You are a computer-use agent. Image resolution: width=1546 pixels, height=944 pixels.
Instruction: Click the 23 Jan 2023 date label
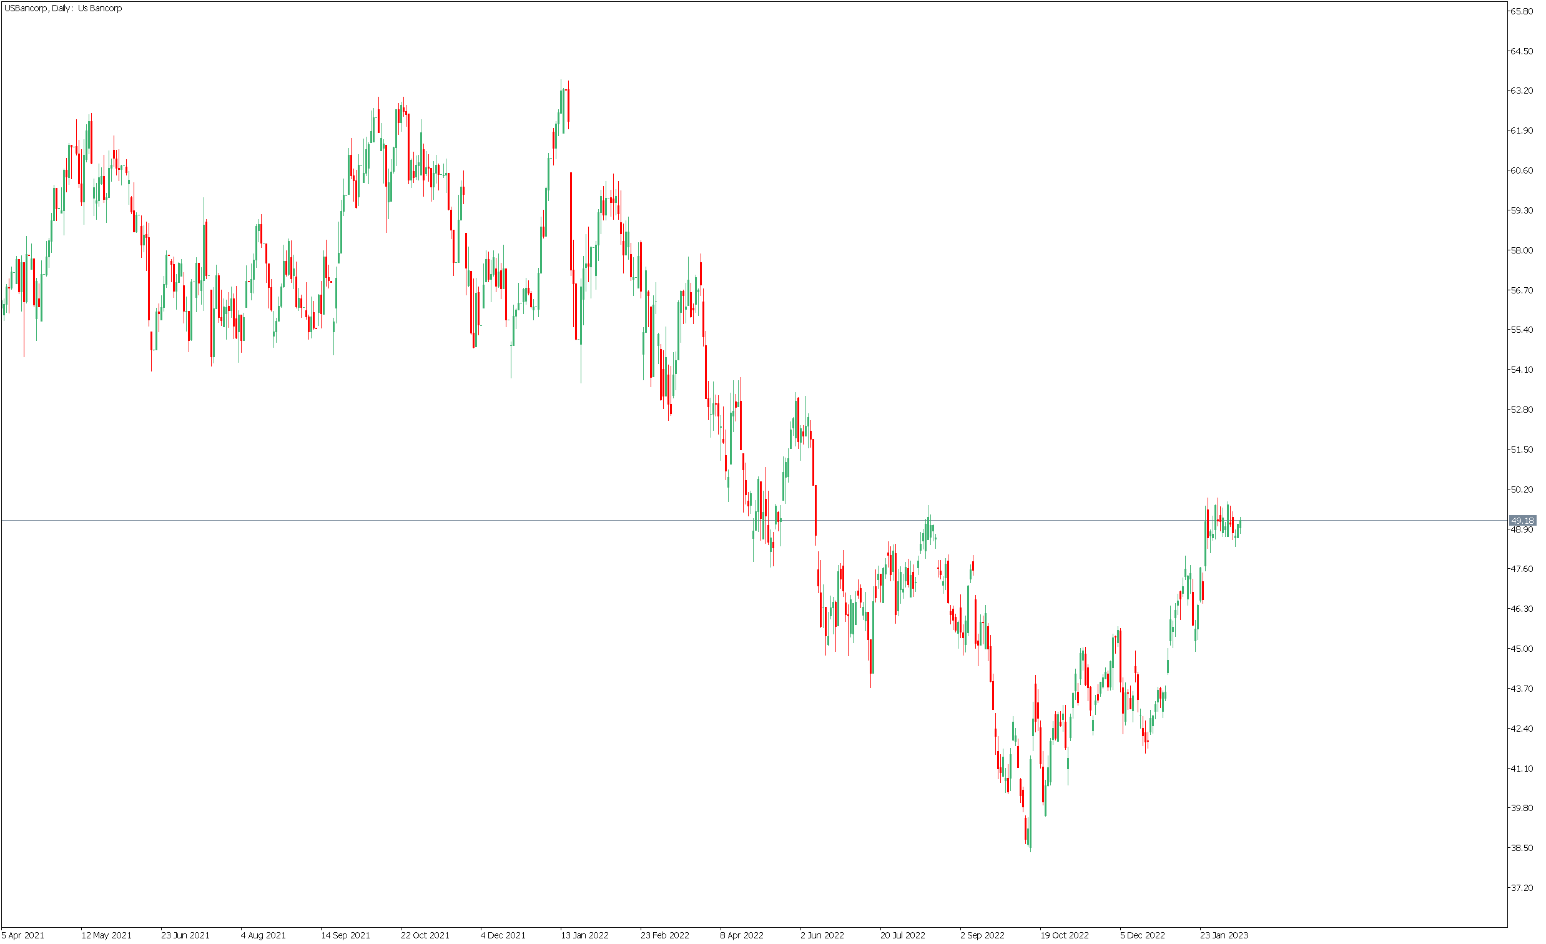(x=1226, y=937)
